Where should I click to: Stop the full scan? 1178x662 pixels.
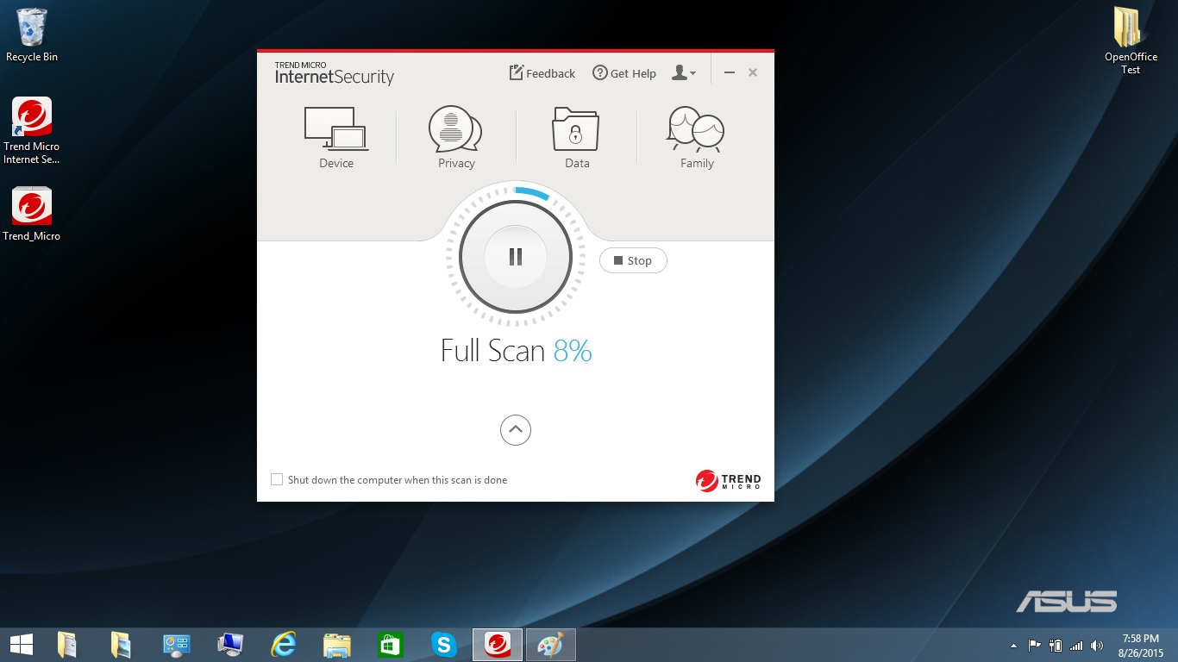tap(633, 260)
